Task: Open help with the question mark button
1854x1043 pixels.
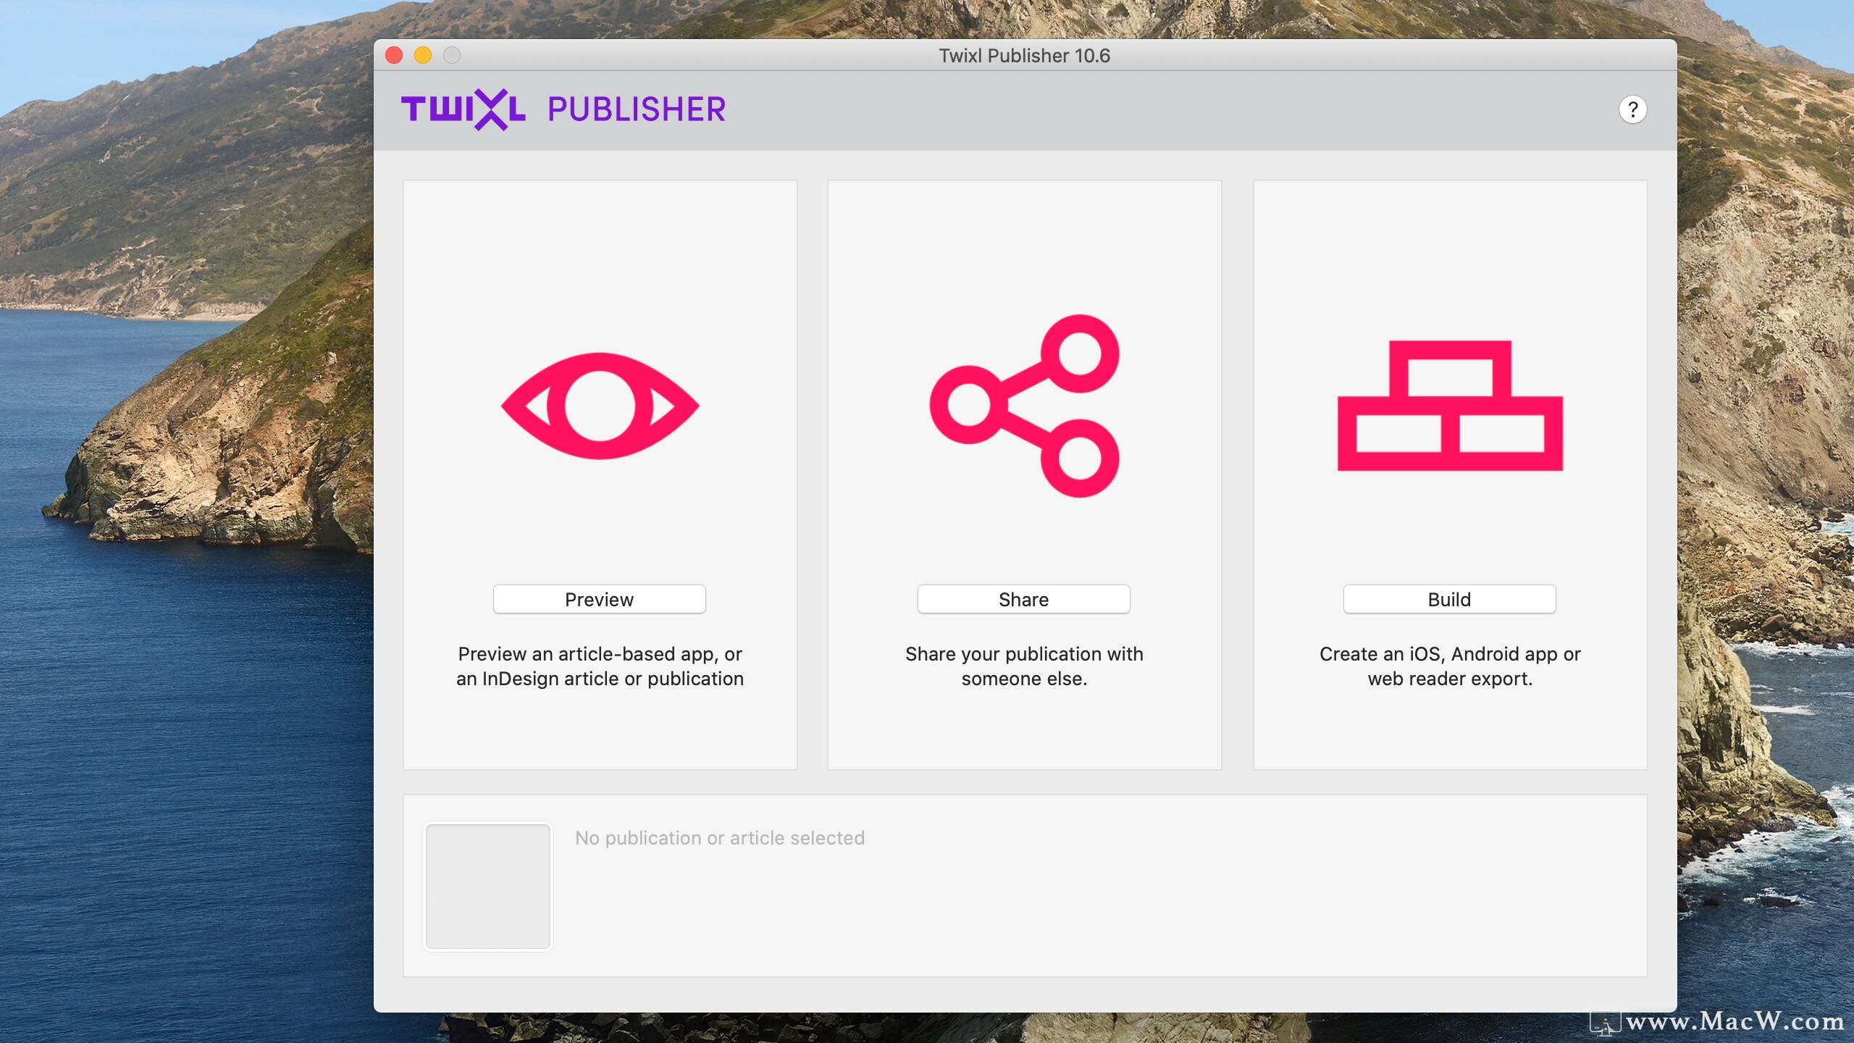Action: [x=1632, y=109]
